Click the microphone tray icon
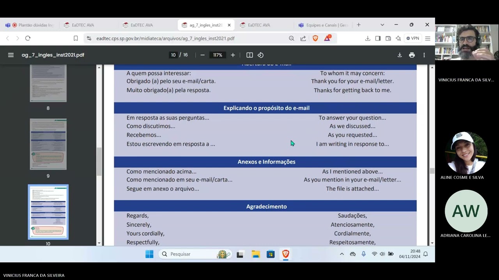Screen dimensions: 499x280 (x=363, y=254)
